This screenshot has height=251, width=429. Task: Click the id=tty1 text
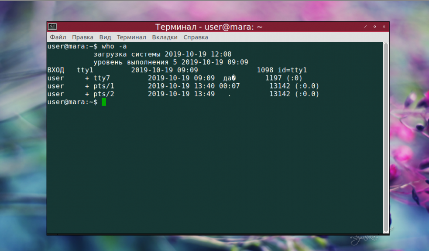(292, 70)
